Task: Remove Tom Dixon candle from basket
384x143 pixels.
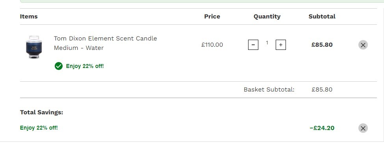Action: [x=363, y=45]
